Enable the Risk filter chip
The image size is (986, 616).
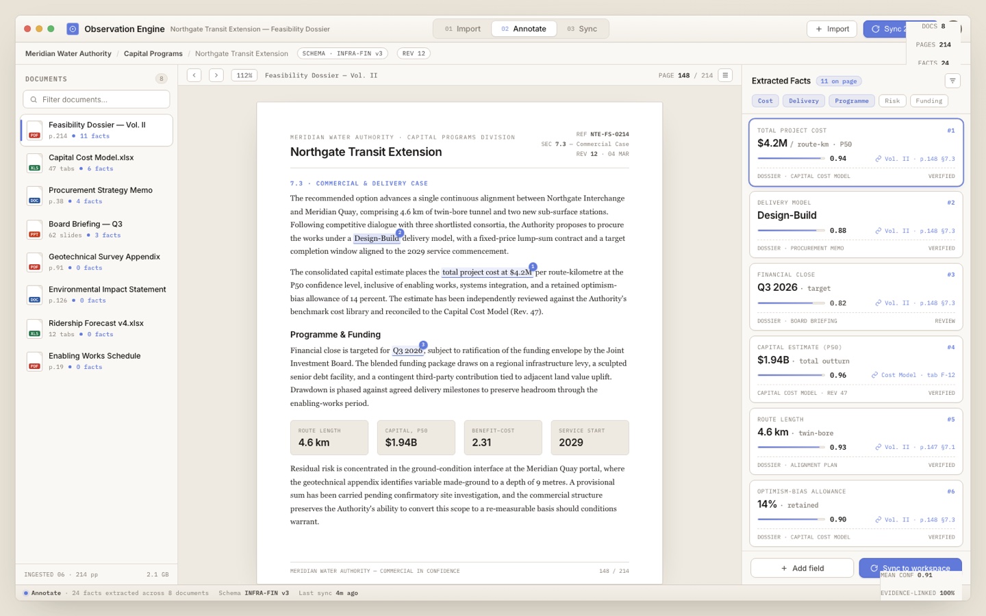(x=892, y=101)
